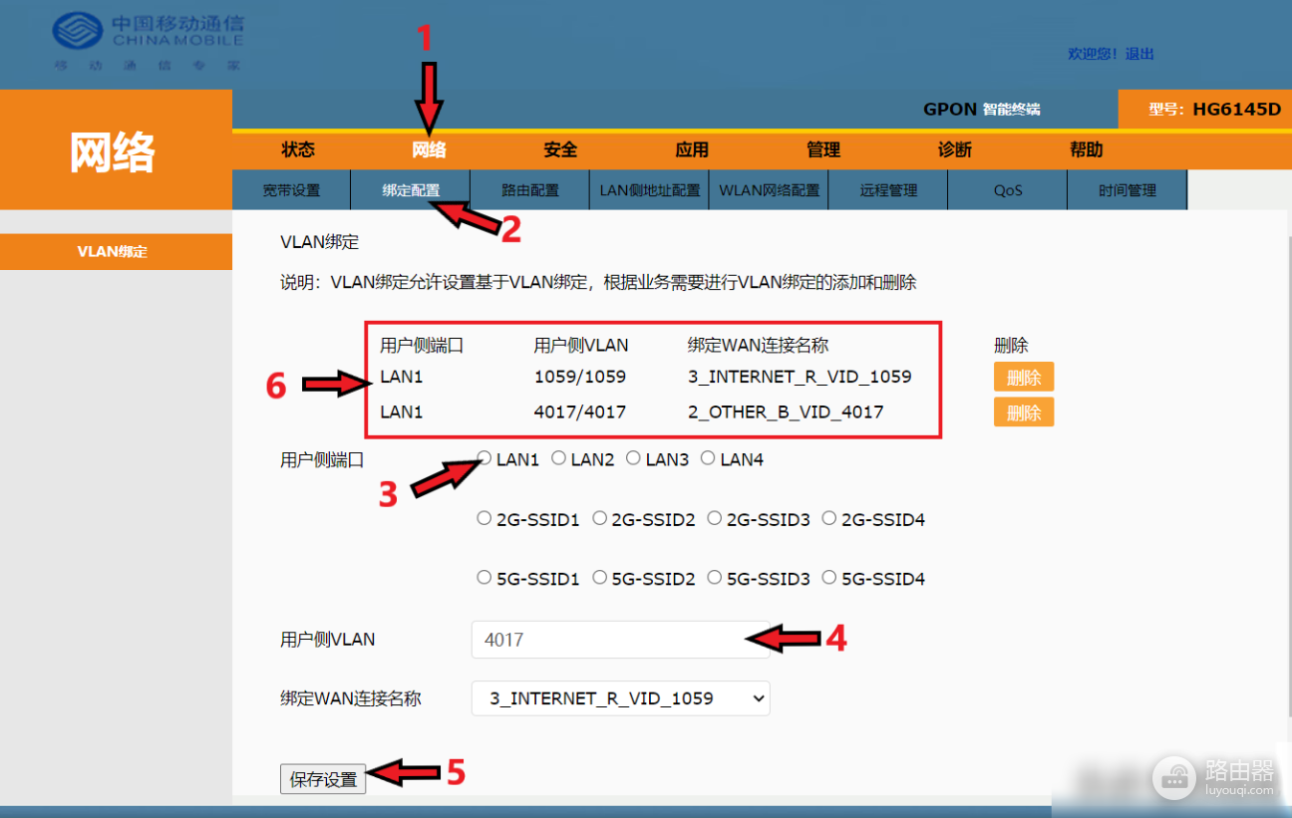Click the 2_OTHER_B_VID_4017 table cell

click(x=786, y=411)
